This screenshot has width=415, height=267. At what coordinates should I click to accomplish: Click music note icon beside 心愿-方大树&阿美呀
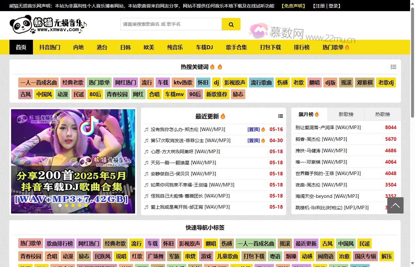[x=146, y=152]
